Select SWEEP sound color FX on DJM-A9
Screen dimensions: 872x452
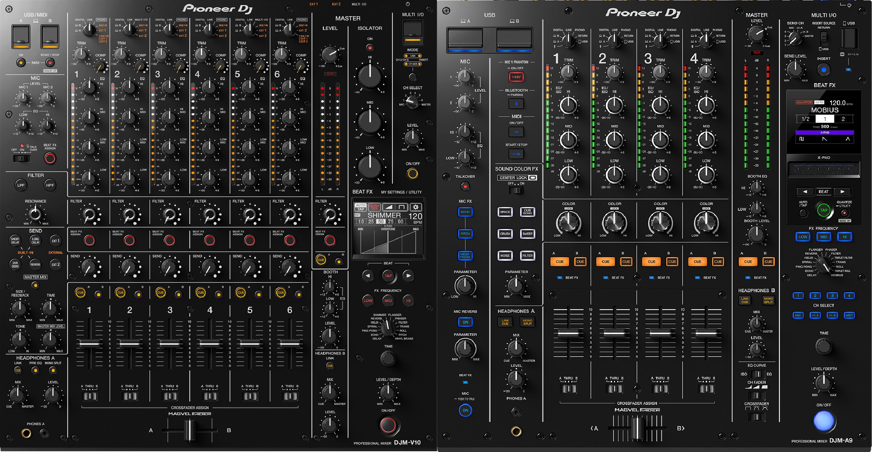(527, 234)
